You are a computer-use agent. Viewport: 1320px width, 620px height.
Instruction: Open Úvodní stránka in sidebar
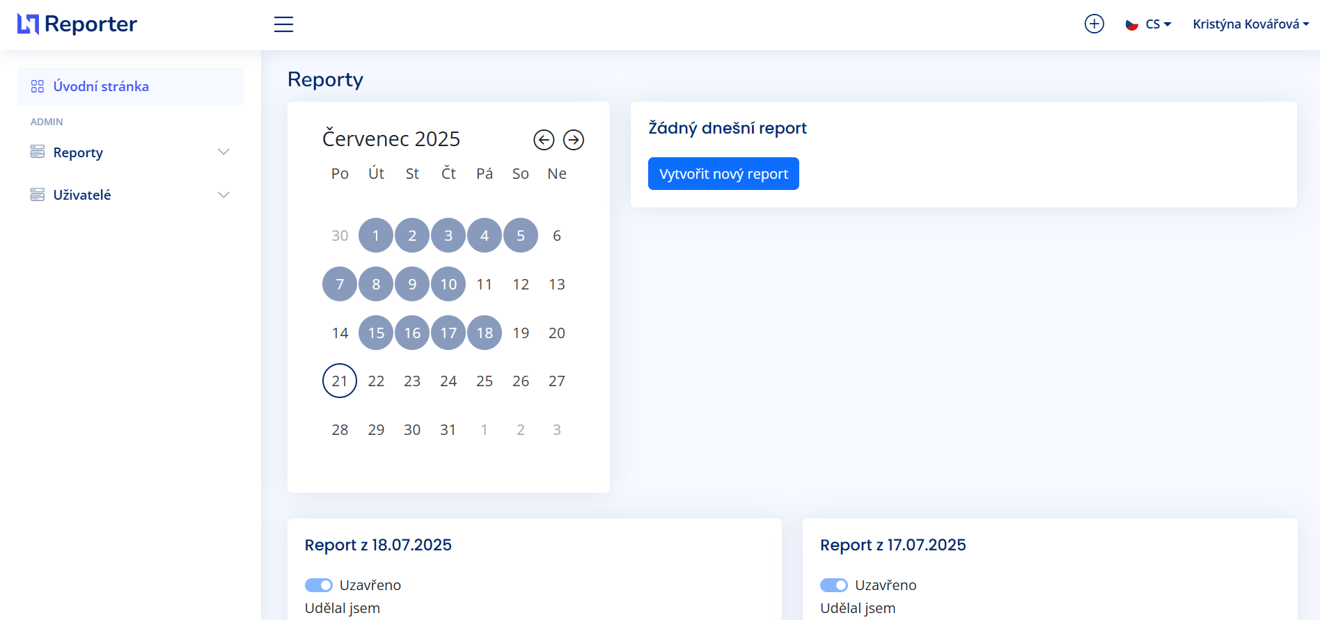point(101,86)
